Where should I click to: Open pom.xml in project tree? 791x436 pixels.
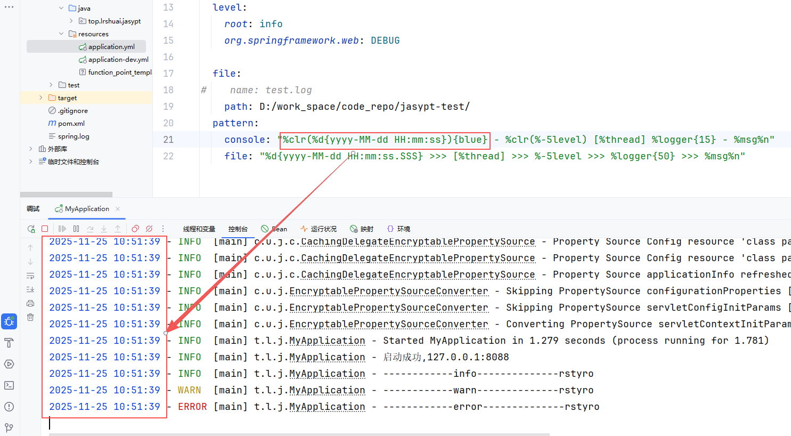[71, 124]
